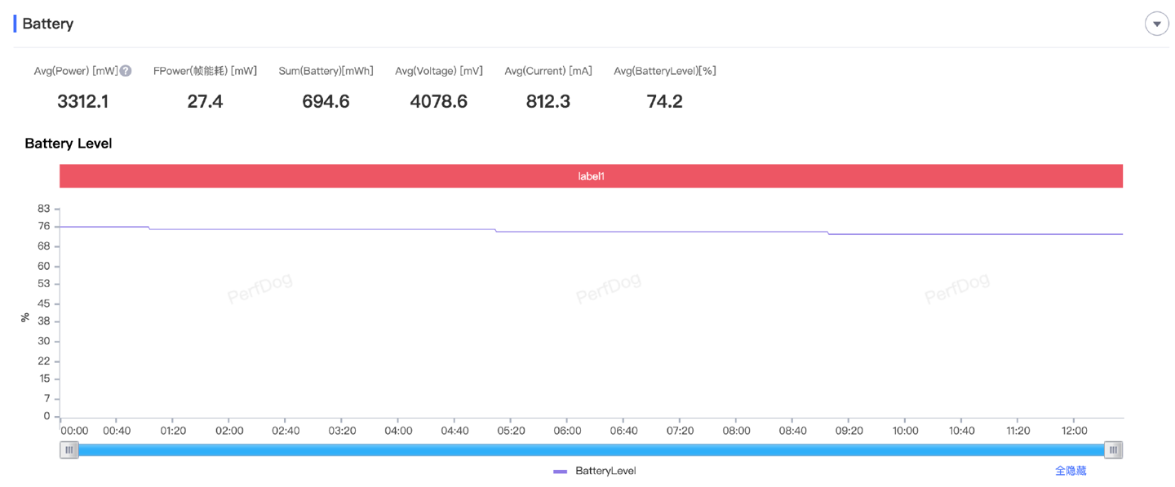Click the Avg(Voltage) value 4078.6
This screenshot has height=487, width=1175.
coord(438,101)
